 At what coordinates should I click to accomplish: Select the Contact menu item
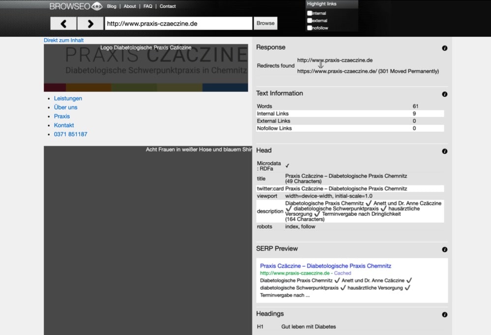pyautogui.click(x=168, y=6)
